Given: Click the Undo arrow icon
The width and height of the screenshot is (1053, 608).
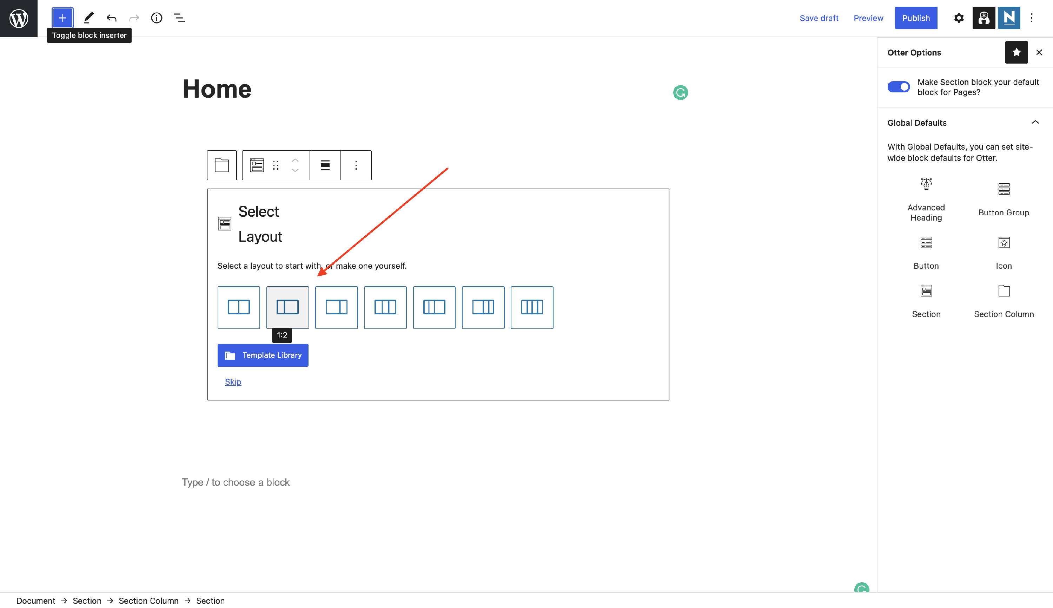Looking at the screenshot, I should tap(111, 18).
